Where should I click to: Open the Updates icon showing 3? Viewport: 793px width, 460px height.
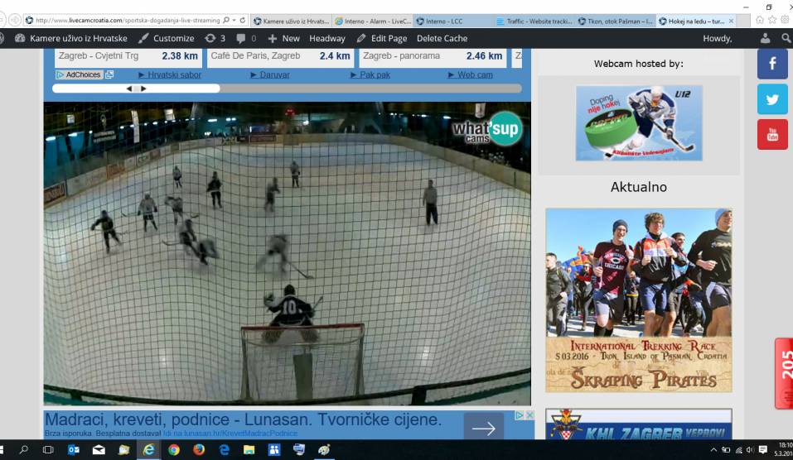215,38
